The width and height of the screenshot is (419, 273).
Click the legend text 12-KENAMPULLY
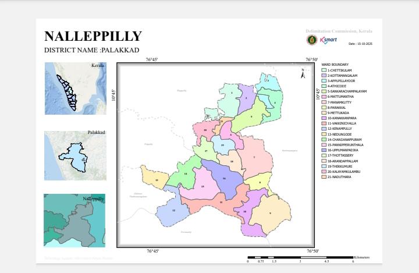tap(340, 129)
